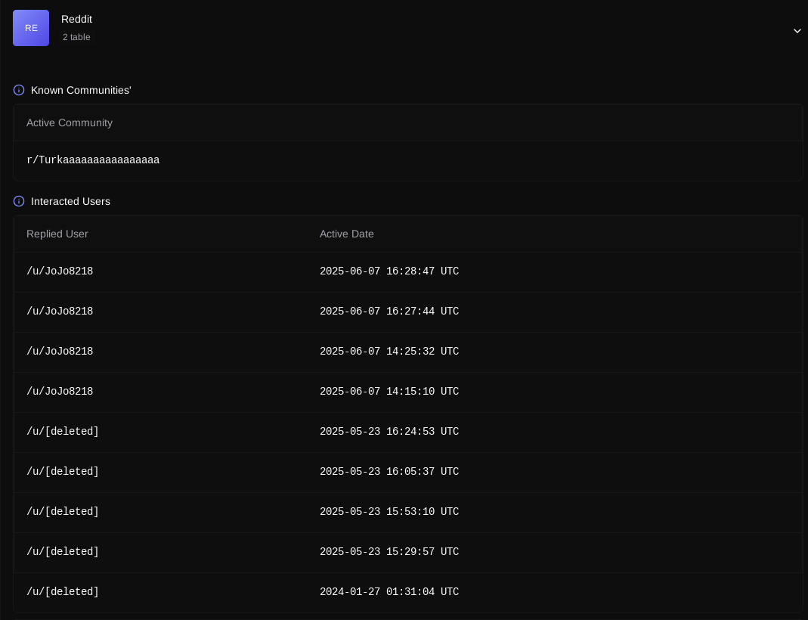Click the "2 table" subtitle label

pos(76,37)
